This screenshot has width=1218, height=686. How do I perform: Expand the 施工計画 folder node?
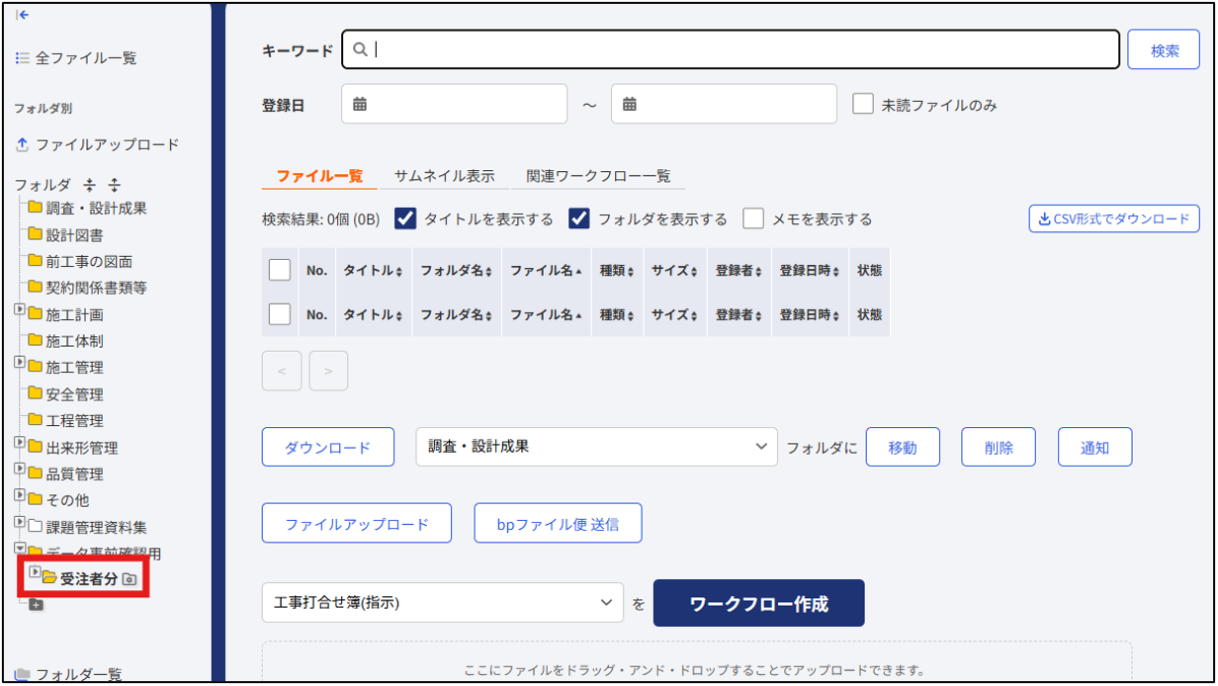click(20, 311)
